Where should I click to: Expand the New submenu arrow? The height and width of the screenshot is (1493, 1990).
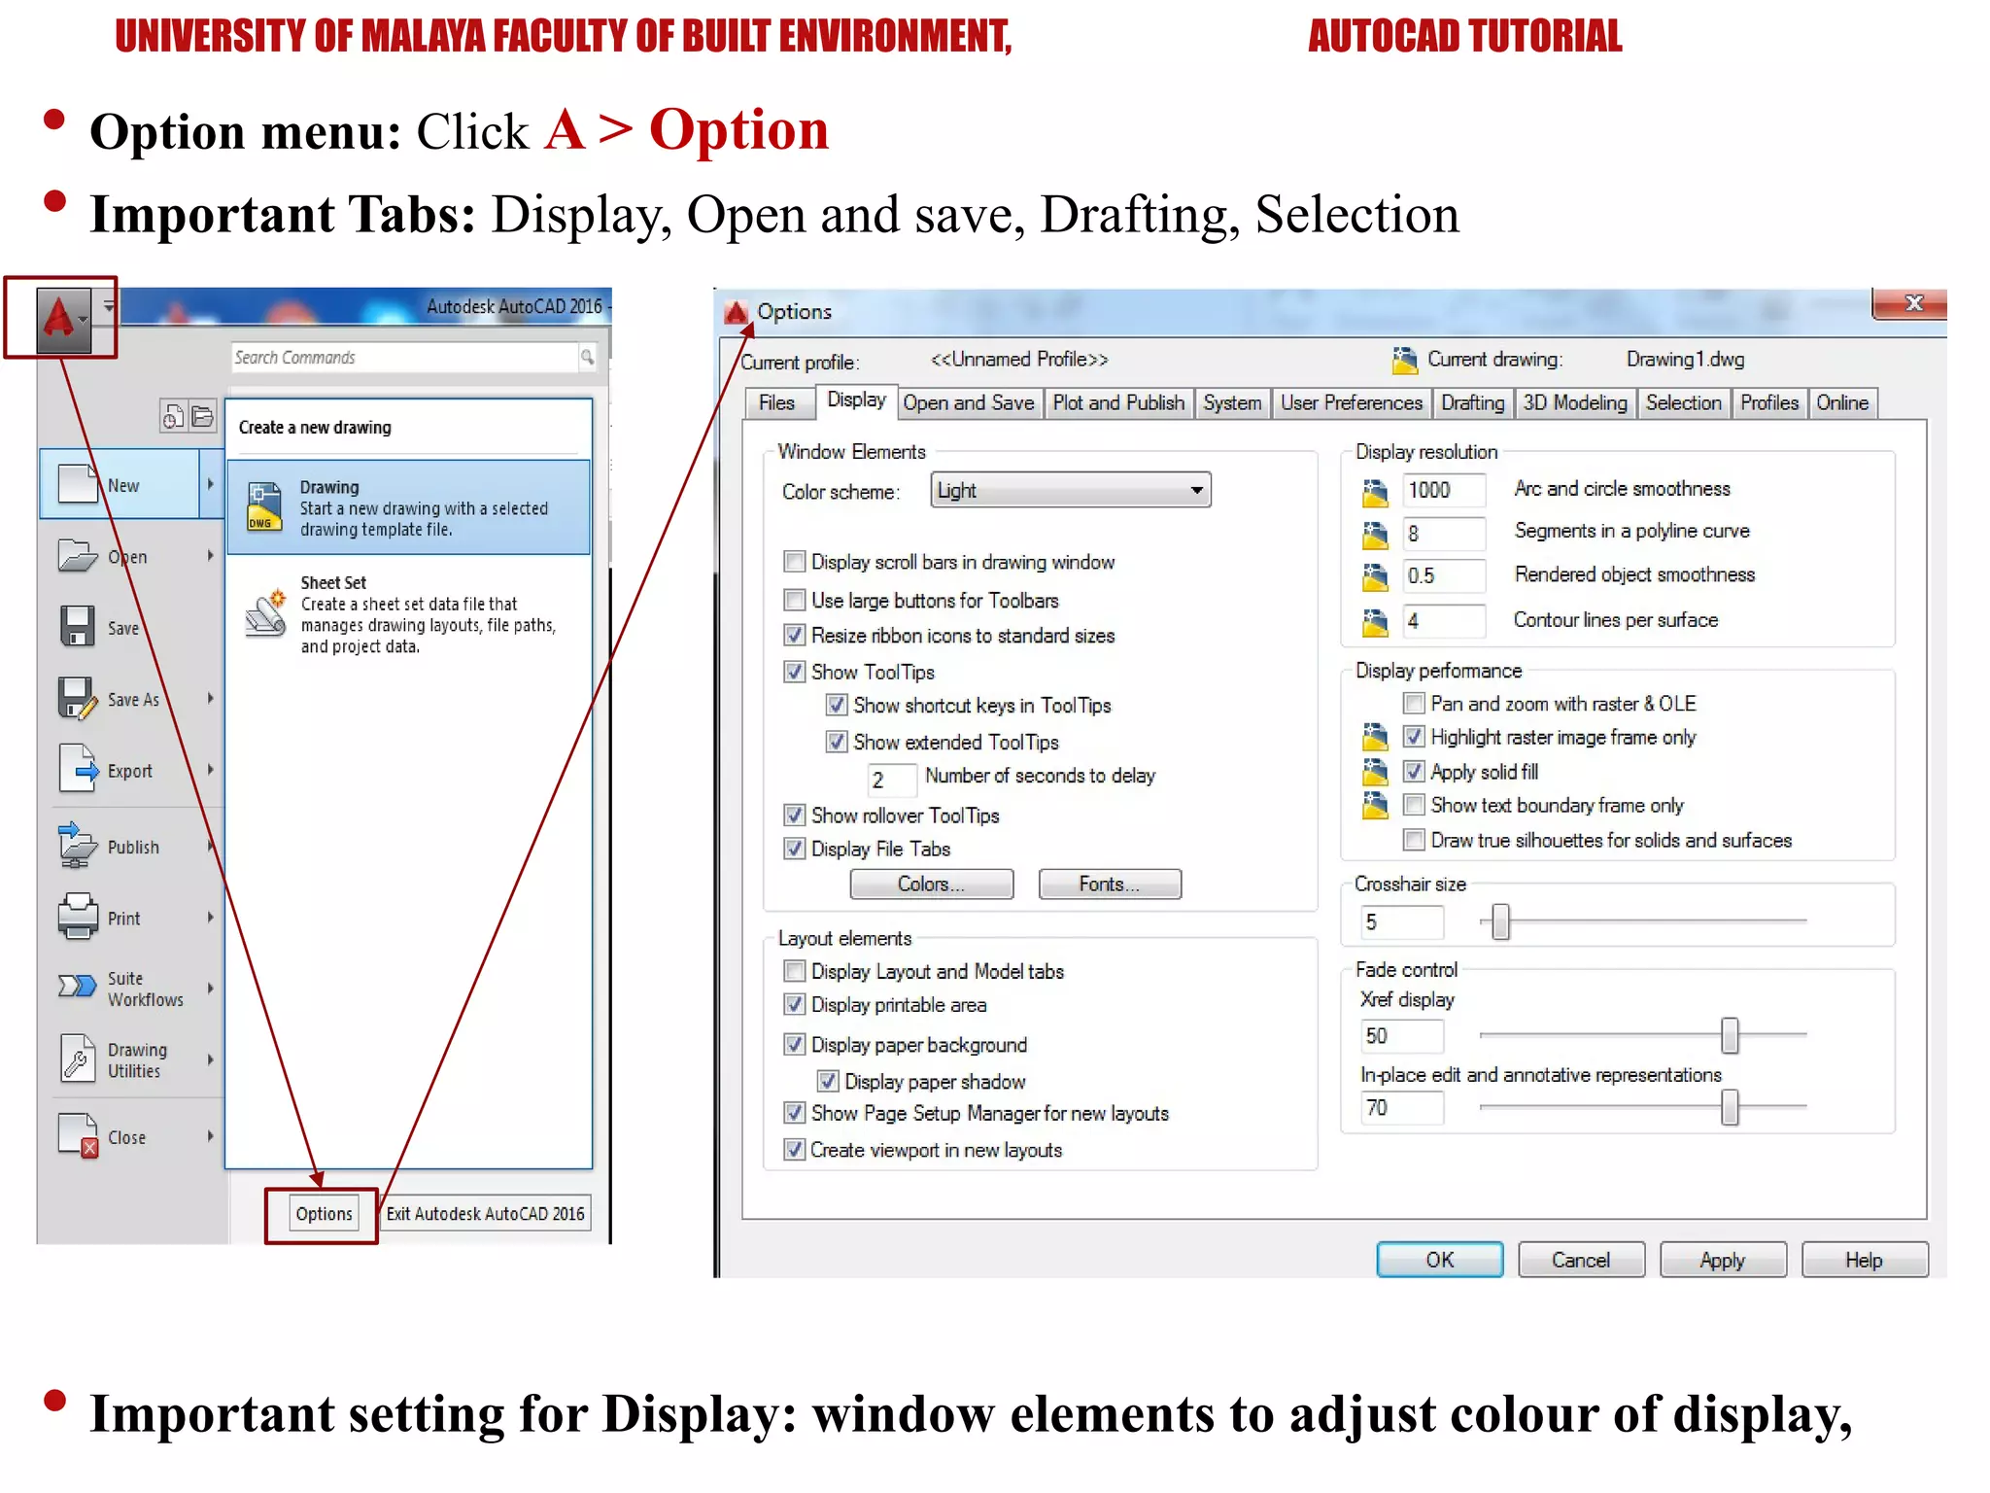pos(210,483)
